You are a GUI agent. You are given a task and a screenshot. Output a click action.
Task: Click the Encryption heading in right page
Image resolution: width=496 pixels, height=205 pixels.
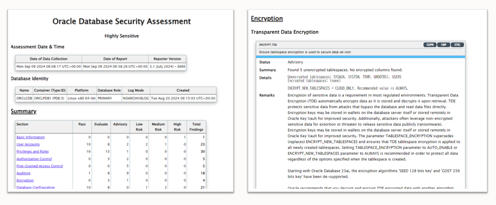click(x=267, y=19)
